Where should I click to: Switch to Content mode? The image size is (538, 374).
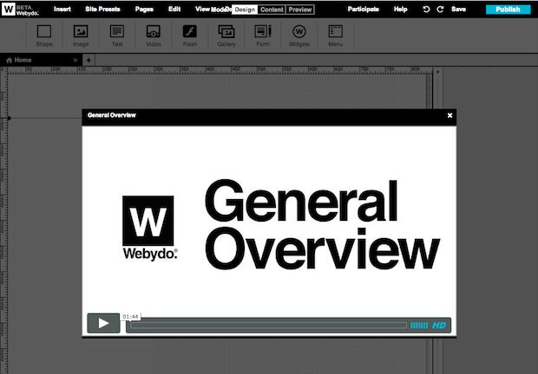272,10
